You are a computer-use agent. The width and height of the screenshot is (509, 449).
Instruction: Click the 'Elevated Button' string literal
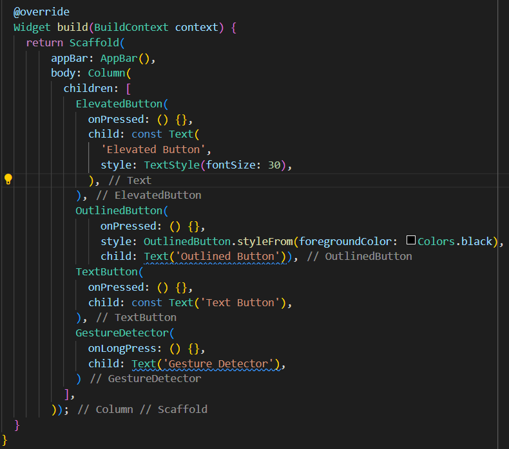click(153, 150)
